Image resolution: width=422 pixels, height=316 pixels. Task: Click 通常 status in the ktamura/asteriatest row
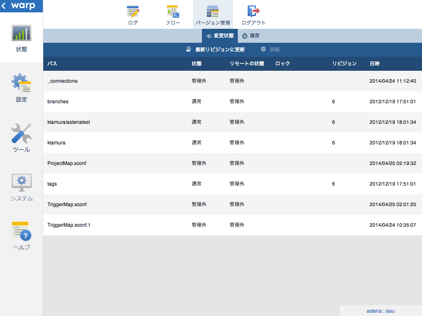197,122
